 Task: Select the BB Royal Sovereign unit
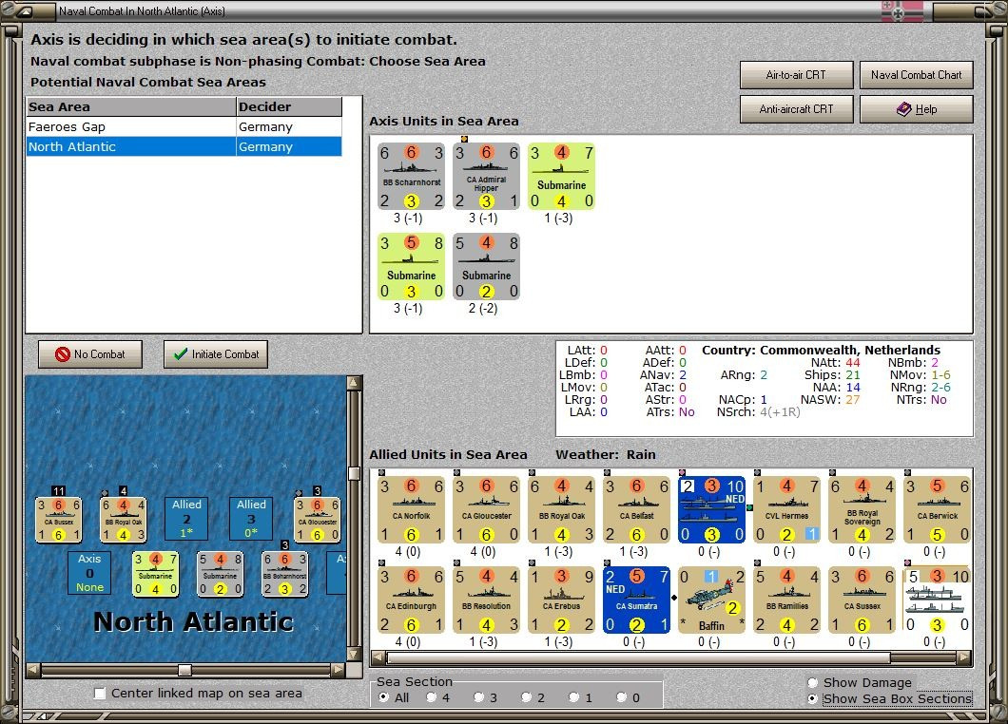[863, 510]
